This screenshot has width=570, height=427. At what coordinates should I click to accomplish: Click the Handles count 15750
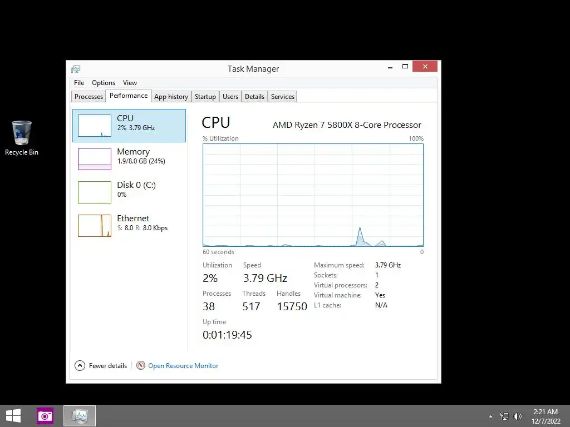(x=292, y=306)
